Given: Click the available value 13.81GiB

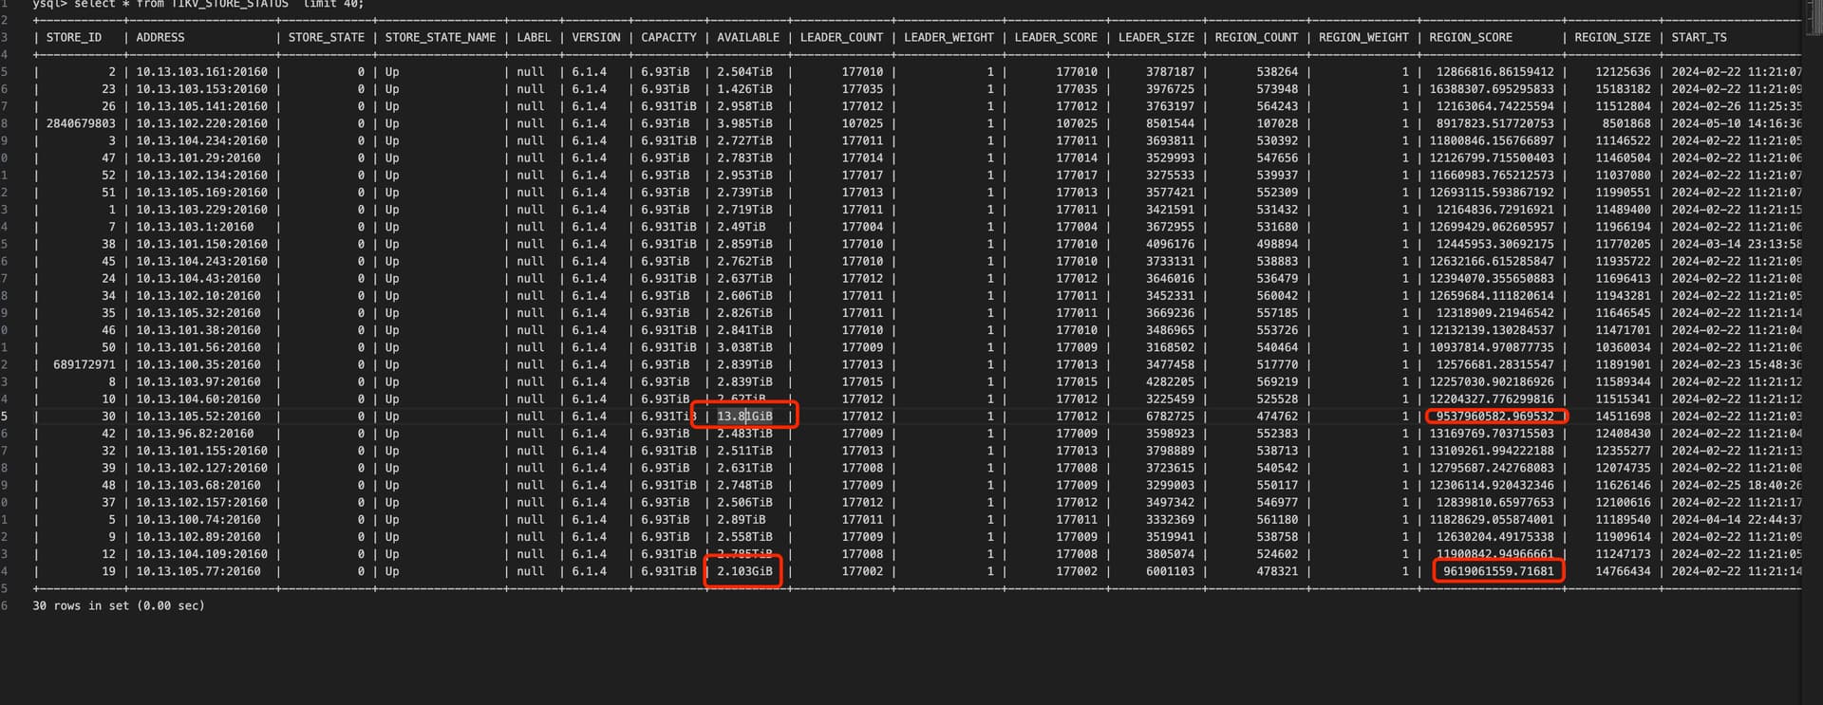Looking at the screenshot, I should [744, 417].
